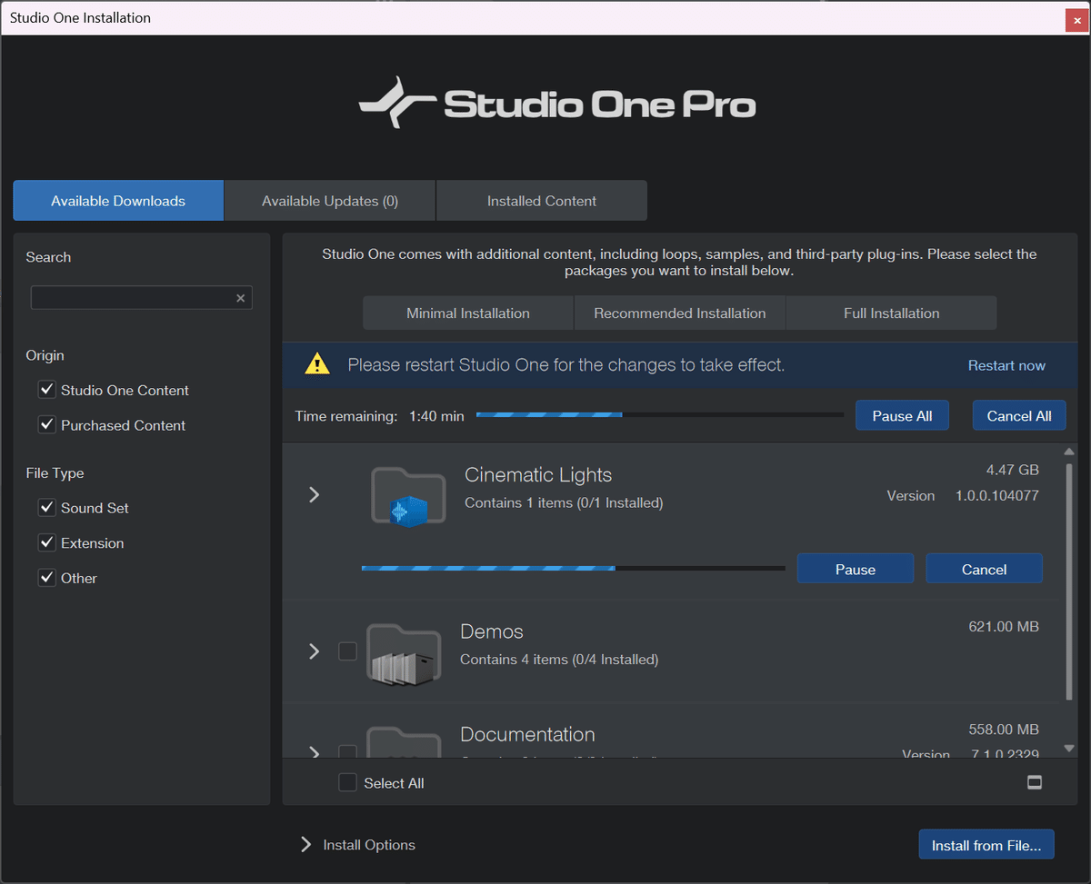Click the Cinematic Lights sound set folder icon
The width and height of the screenshot is (1091, 884).
pyautogui.click(x=408, y=495)
